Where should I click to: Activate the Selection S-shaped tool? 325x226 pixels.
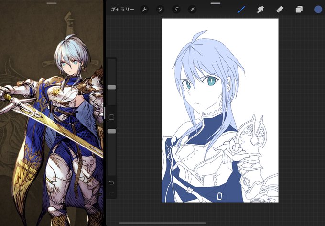176,10
